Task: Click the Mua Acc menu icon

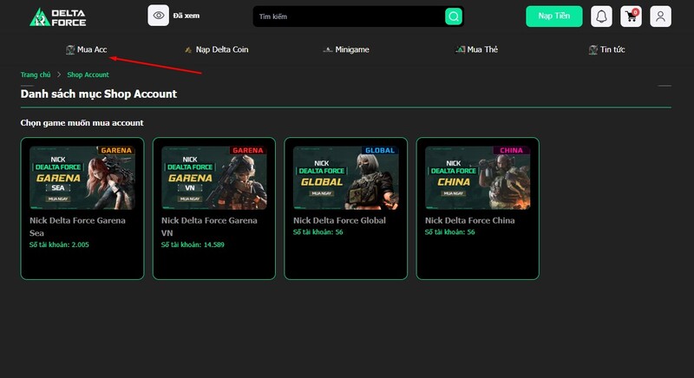Action: pyautogui.click(x=70, y=50)
